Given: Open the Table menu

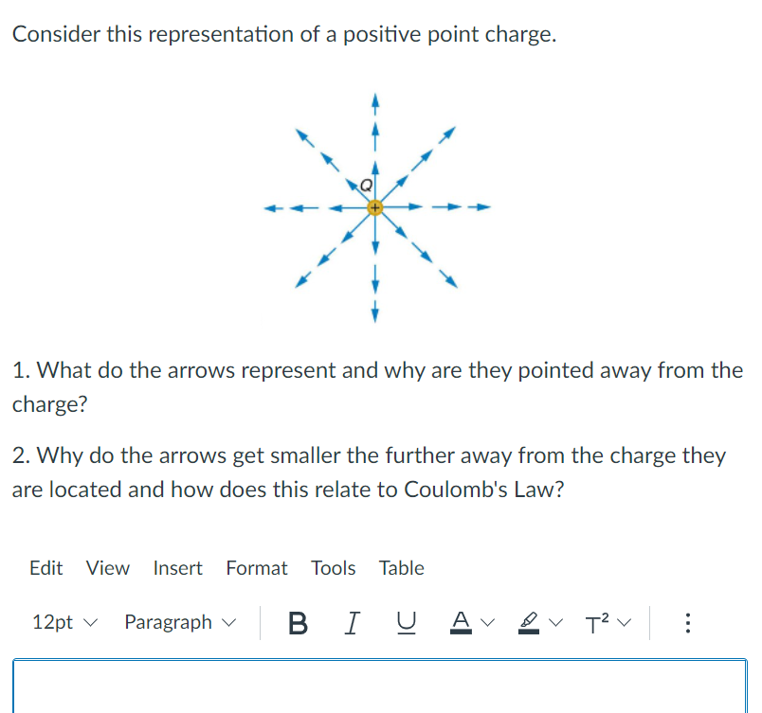Looking at the screenshot, I should click(401, 568).
